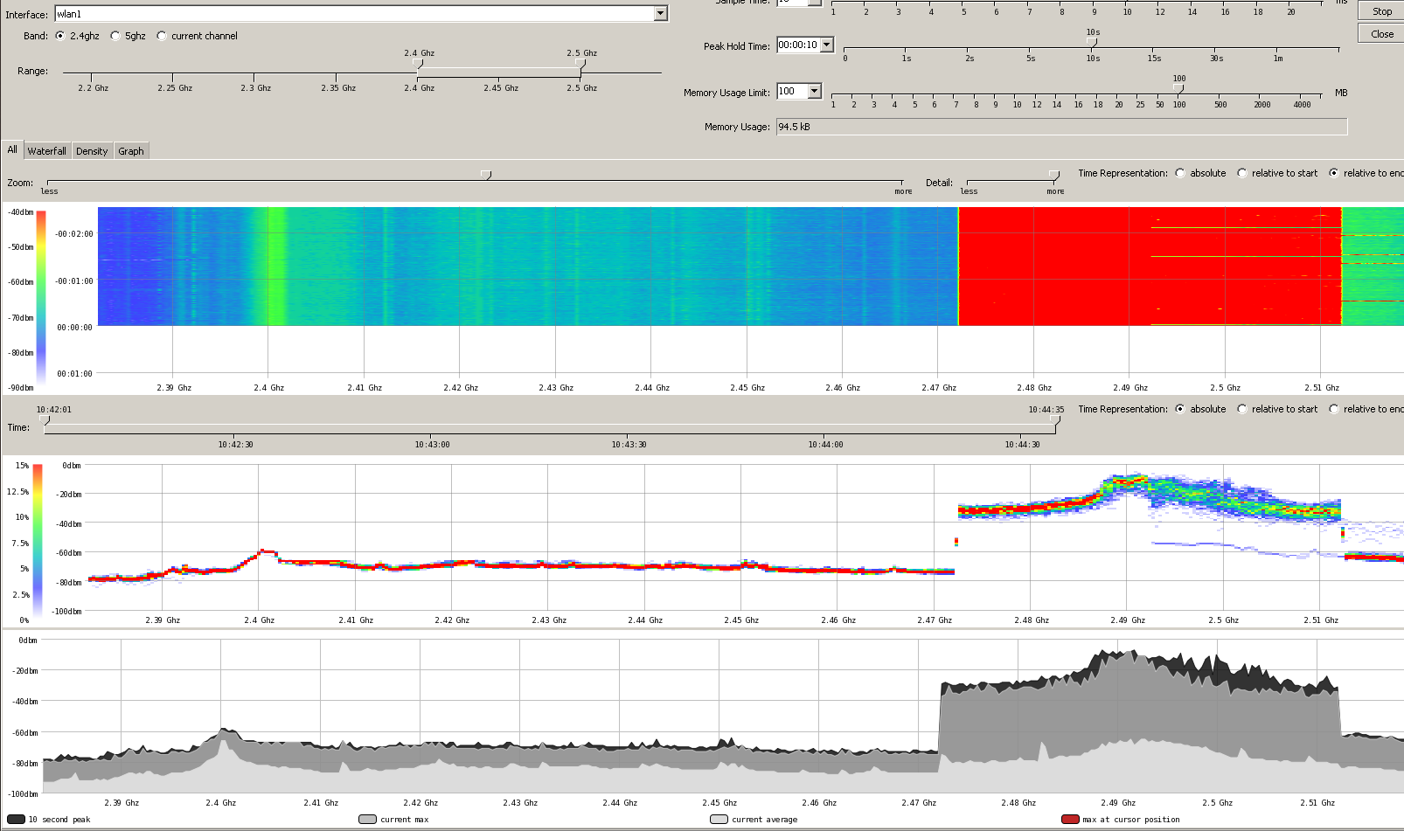1404x831 pixels.
Task: Click the red high-signal band in the waterfall
Action: click(x=1150, y=267)
